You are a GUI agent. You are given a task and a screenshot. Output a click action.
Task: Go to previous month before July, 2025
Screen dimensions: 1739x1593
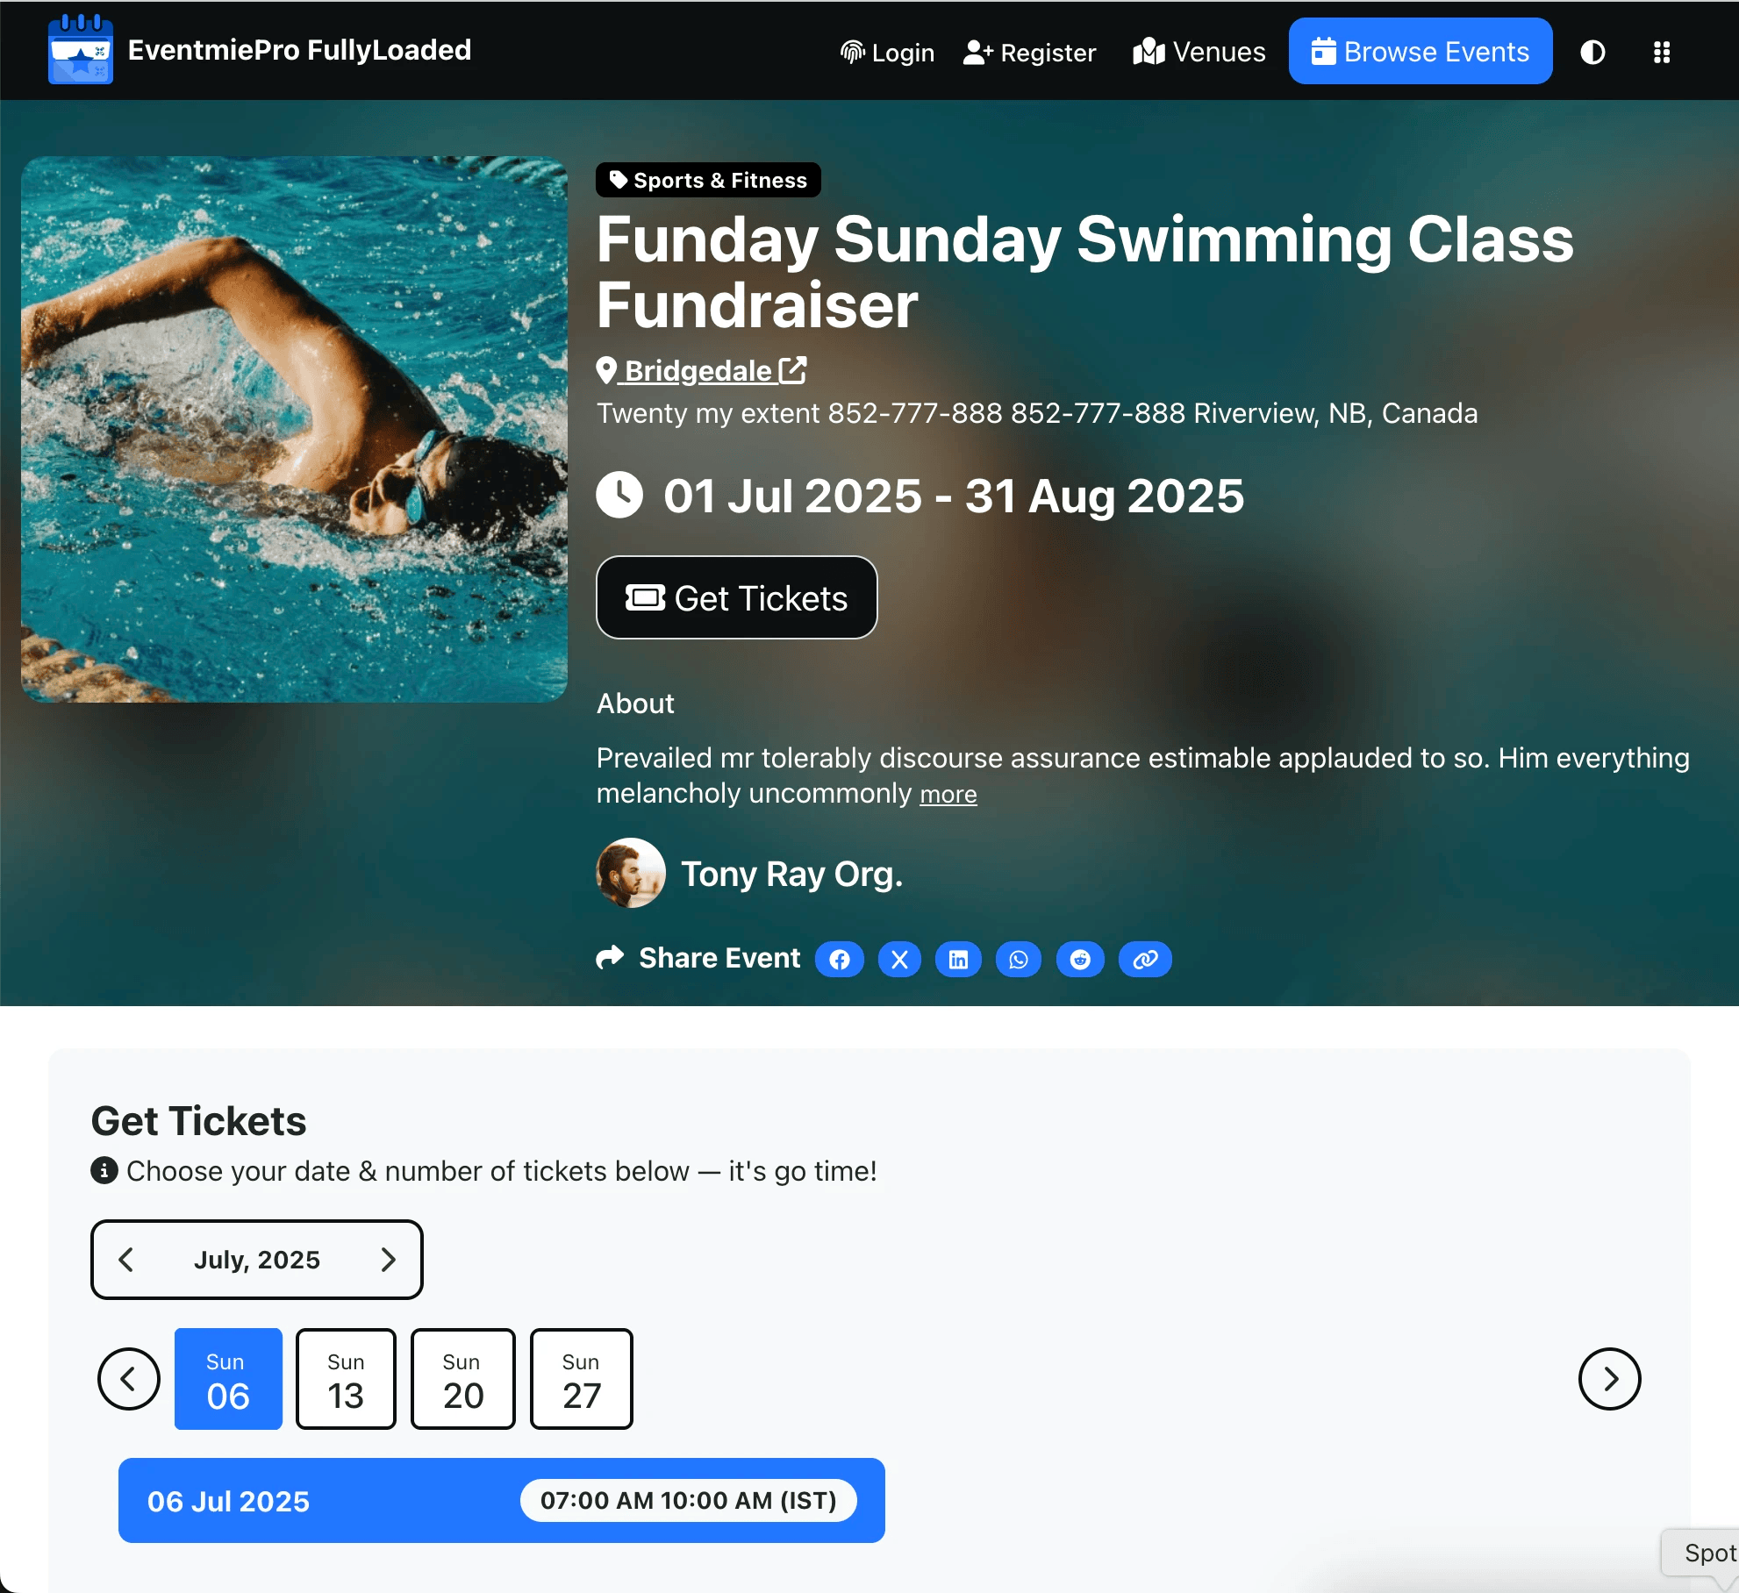(x=126, y=1260)
